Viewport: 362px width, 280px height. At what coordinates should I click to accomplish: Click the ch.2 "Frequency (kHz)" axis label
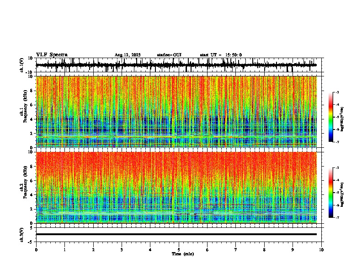[25, 182]
